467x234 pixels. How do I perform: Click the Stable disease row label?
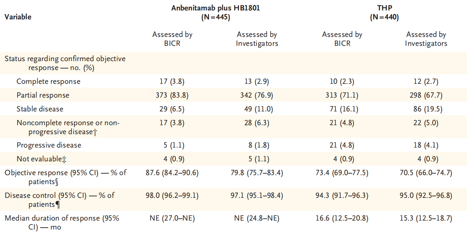click(40, 109)
